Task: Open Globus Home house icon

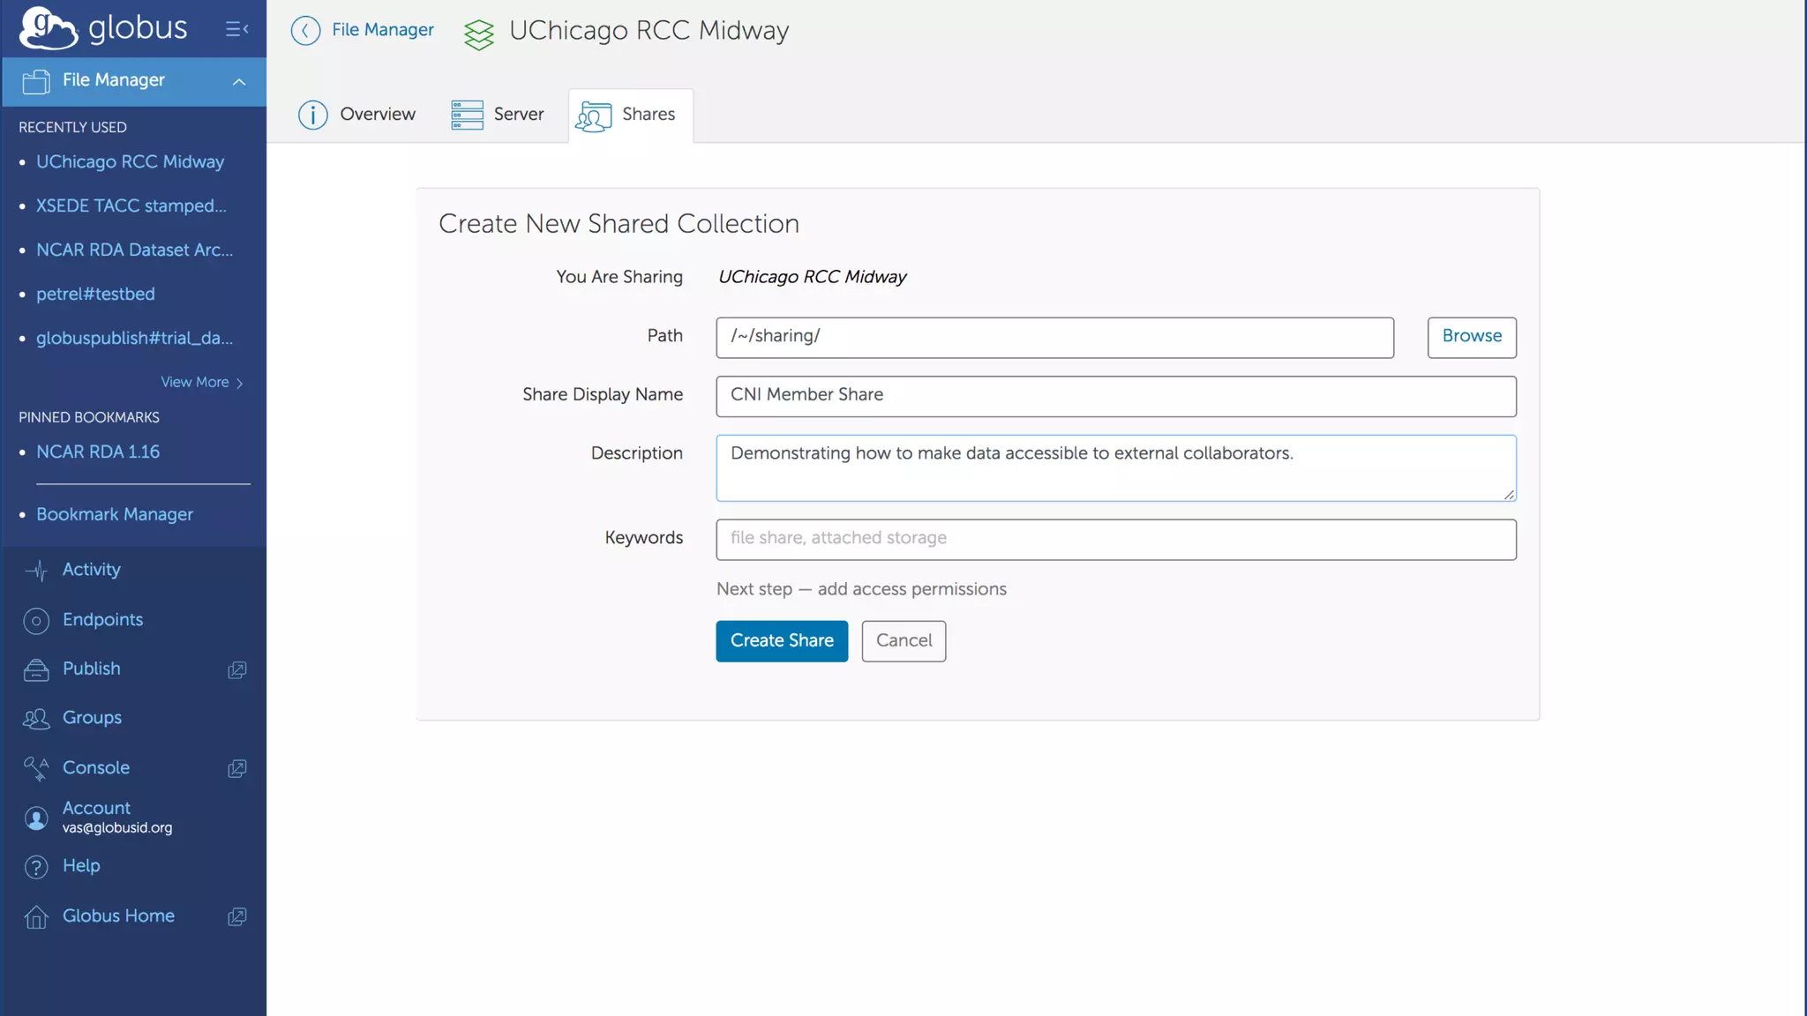Action: point(36,916)
